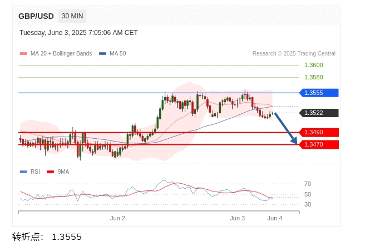Click the RSI 50 level label
The width and height of the screenshot is (375, 247).
click(308, 194)
